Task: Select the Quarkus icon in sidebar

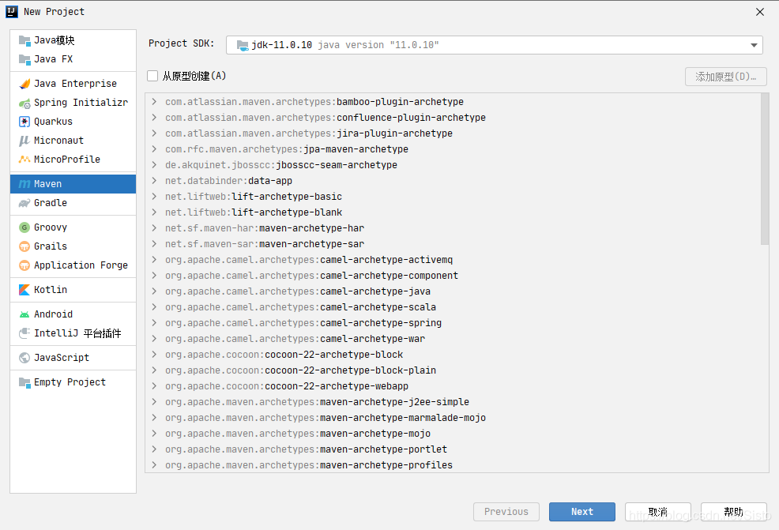Action: (x=24, y=122)
